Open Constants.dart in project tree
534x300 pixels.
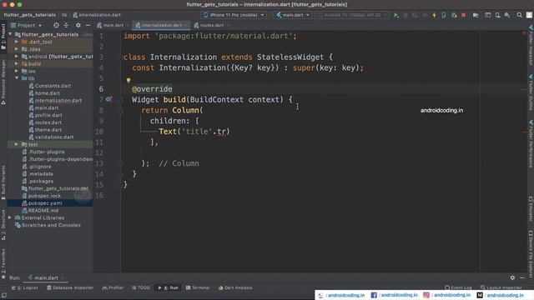(53, 86)
